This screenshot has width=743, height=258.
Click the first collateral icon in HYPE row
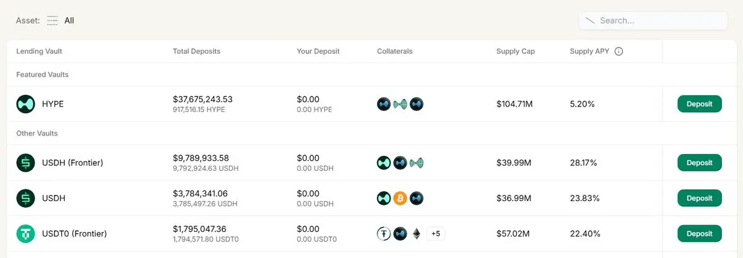pyautogui.click(x=384, y=104)
